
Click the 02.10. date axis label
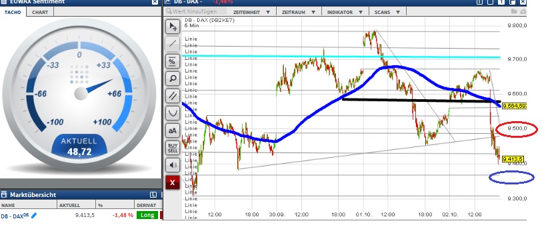click(450, 214)
